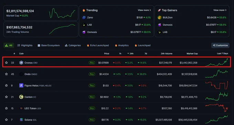This screenshot has width=234, height=125.
Task: Open Cronos last 7 days chart
Action: [x=216, y=62]
